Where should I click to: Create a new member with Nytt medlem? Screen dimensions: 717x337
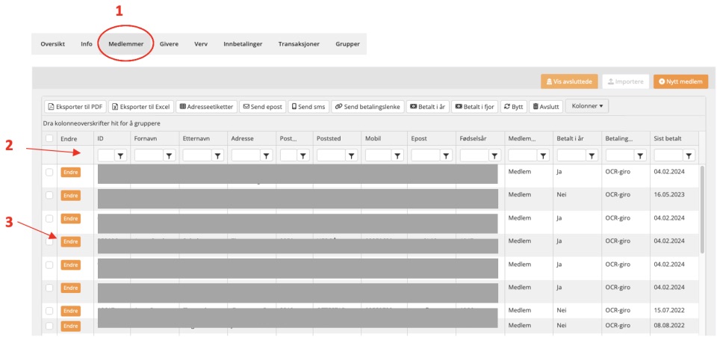680,81
